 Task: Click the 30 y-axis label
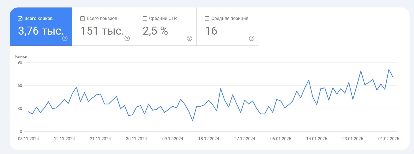(20, 109)
